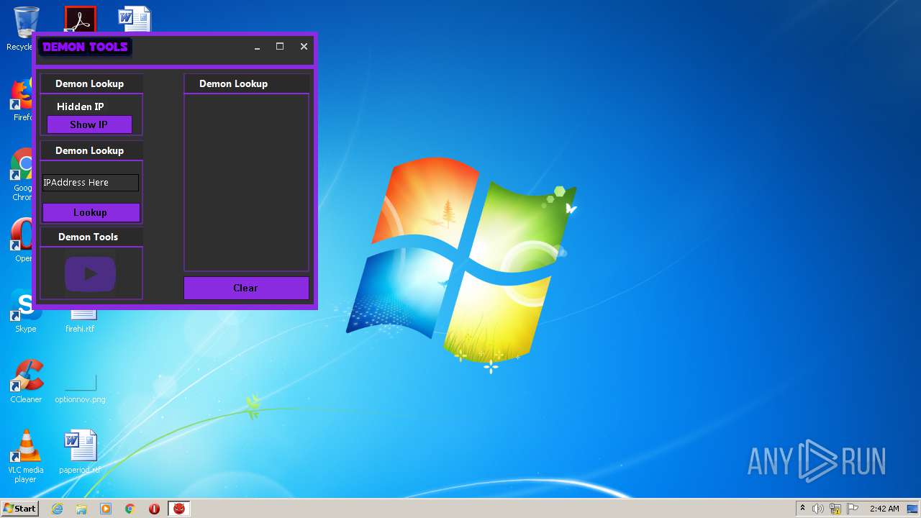Select the Hidden IP label

click(81, 106)
